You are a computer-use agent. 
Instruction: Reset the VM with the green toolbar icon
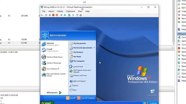point(65,15)
